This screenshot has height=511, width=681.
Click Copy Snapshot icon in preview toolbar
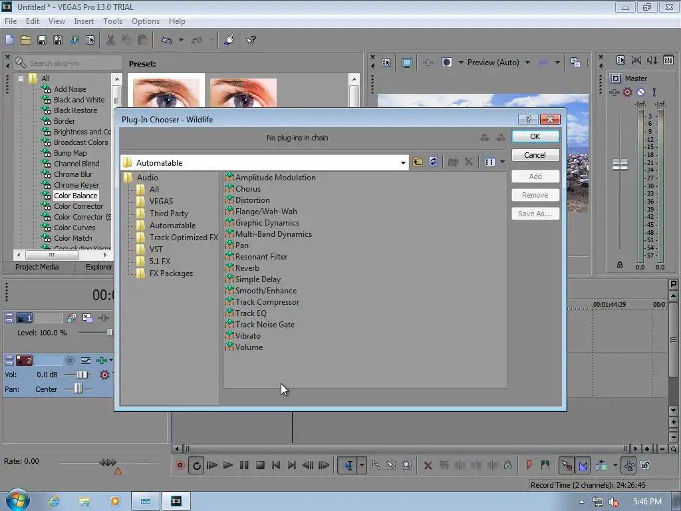point(575,62)
